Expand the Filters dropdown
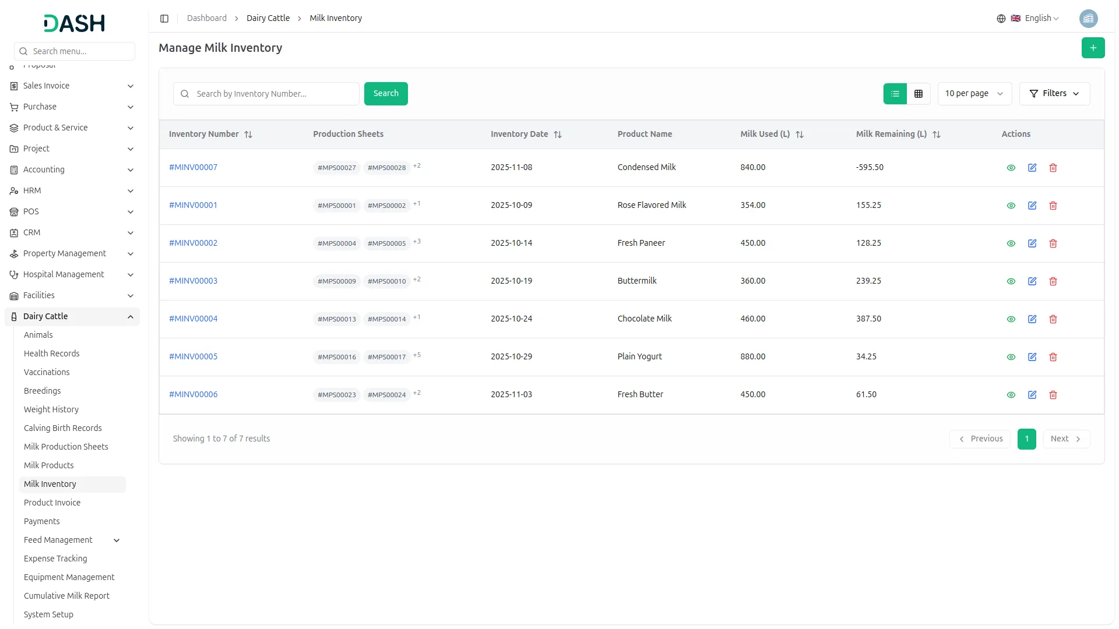Viewport: 1119px width, 629px height. (x=1054, y=94)
